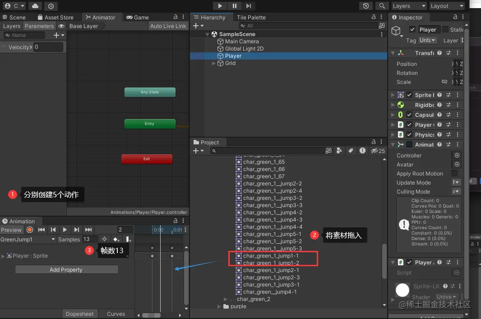This screenshot has width=481, height=319.
Task: Click the Play button in top toolbar
Action: (220, 6)
